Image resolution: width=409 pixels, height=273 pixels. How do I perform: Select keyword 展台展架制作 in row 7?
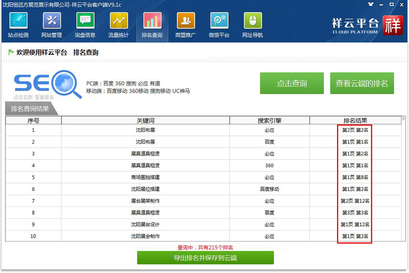[x=145, y=201]
